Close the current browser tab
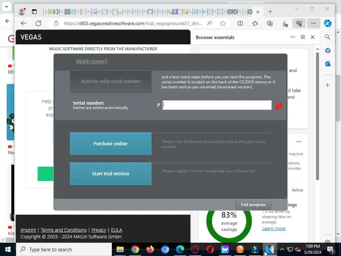The image size is (341, 256). click(x=258, y=12)
